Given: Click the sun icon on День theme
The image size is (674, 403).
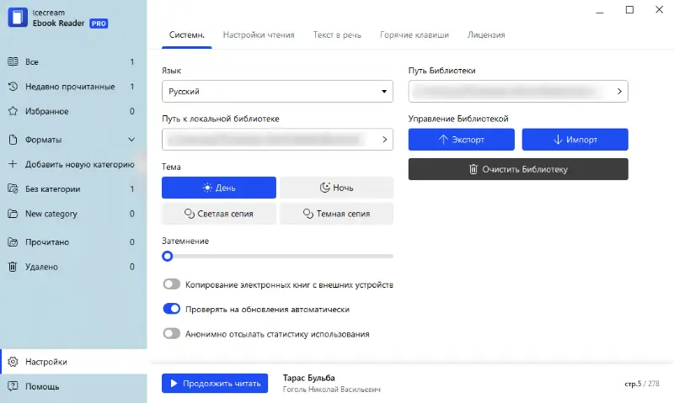Looking at the screenshot, I should coord(207,188).
